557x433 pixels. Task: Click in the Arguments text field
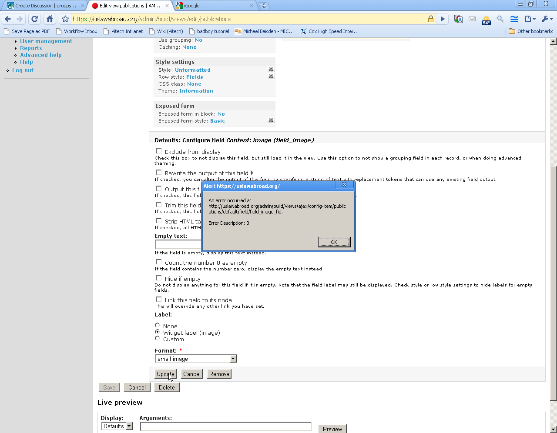[225, 426]
